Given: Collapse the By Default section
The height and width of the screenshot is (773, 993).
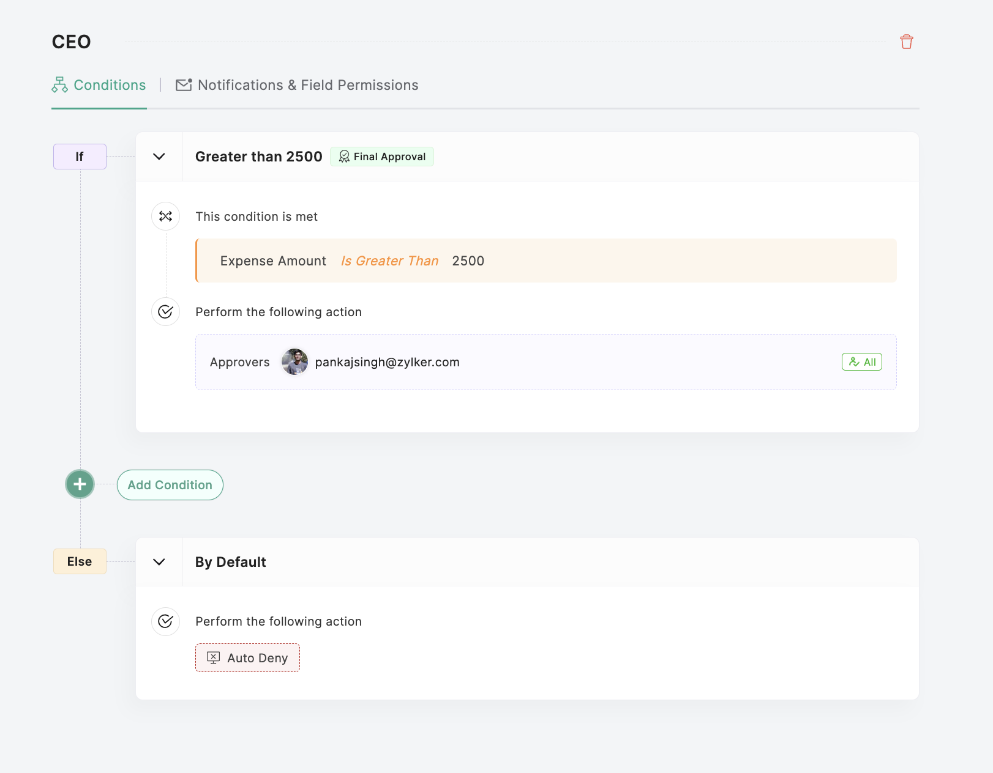Looking at the screenshot, I should point(159,562).
